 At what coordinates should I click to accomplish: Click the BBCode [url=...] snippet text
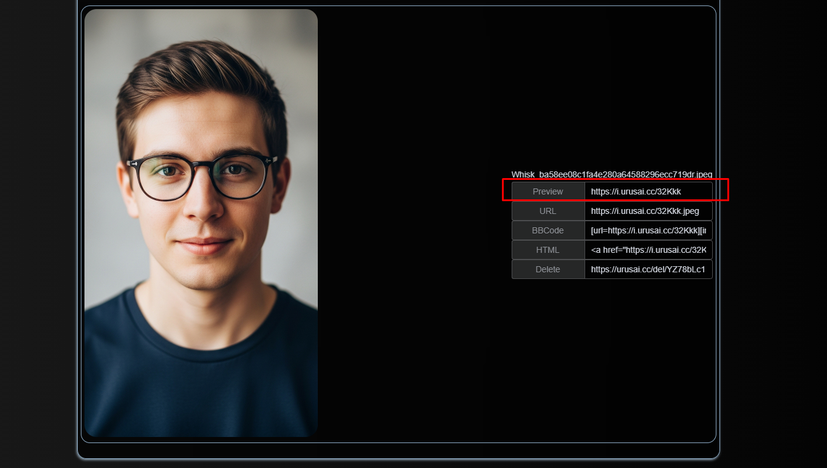[x=648, y=230]
